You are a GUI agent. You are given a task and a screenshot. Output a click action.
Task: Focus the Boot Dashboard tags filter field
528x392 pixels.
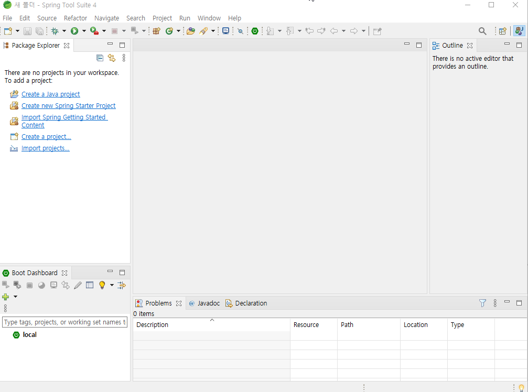point(64,322)
